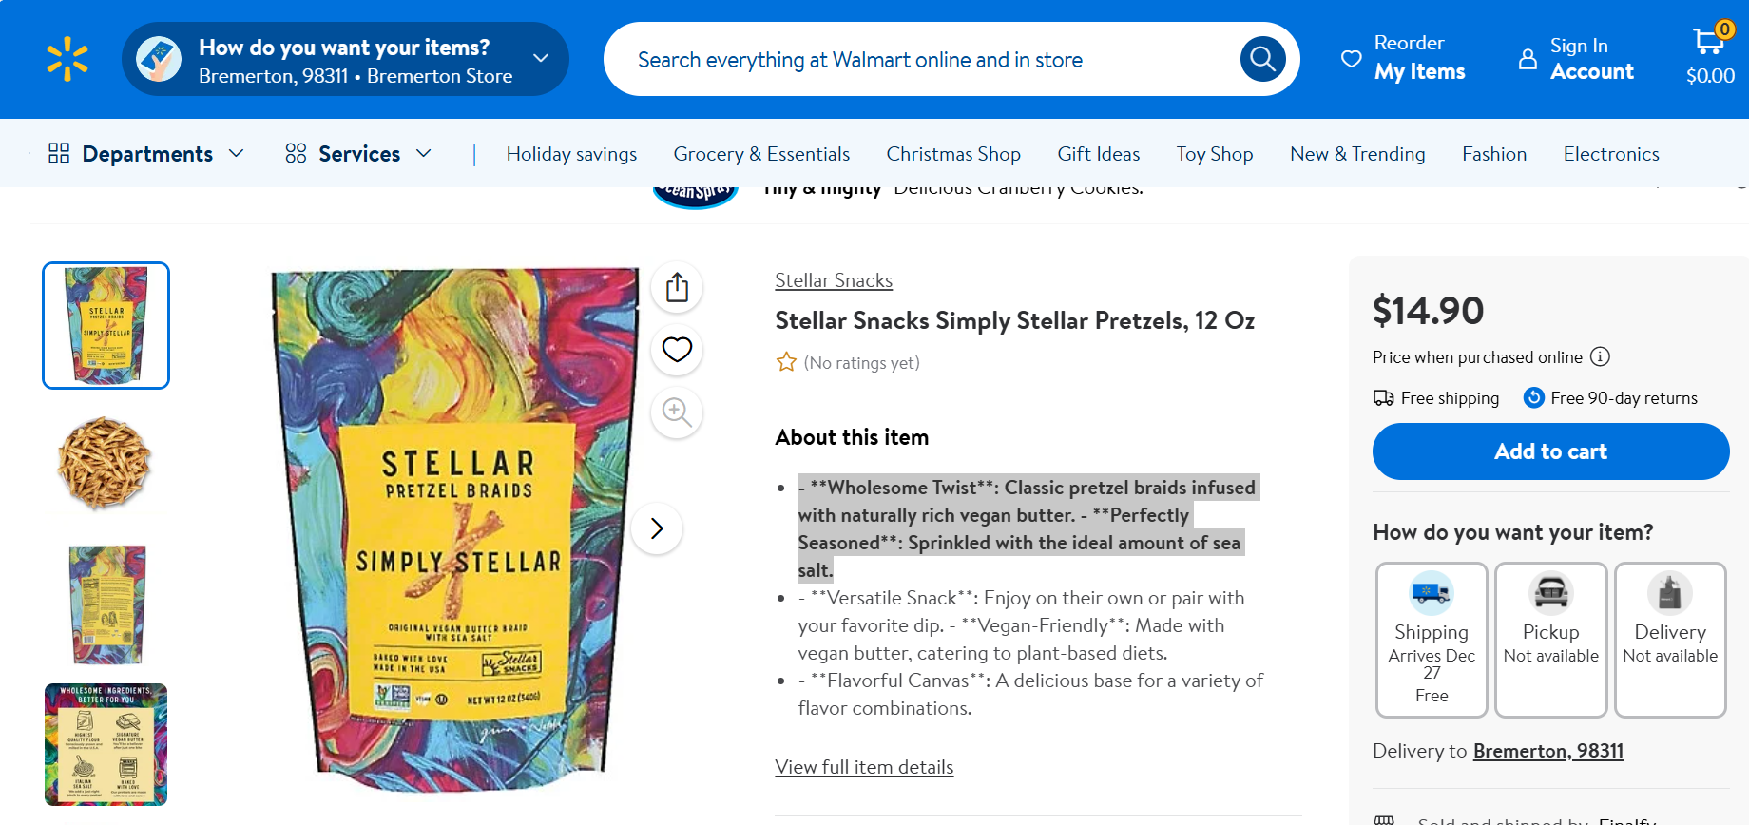Open price info tooltip icon
The image size is (1749, 825).
pos(1601,357)
